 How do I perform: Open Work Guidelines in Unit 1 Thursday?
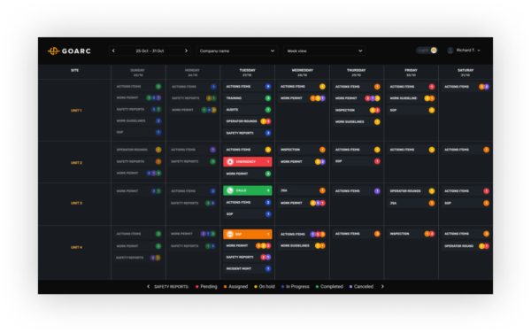[357, 121]
